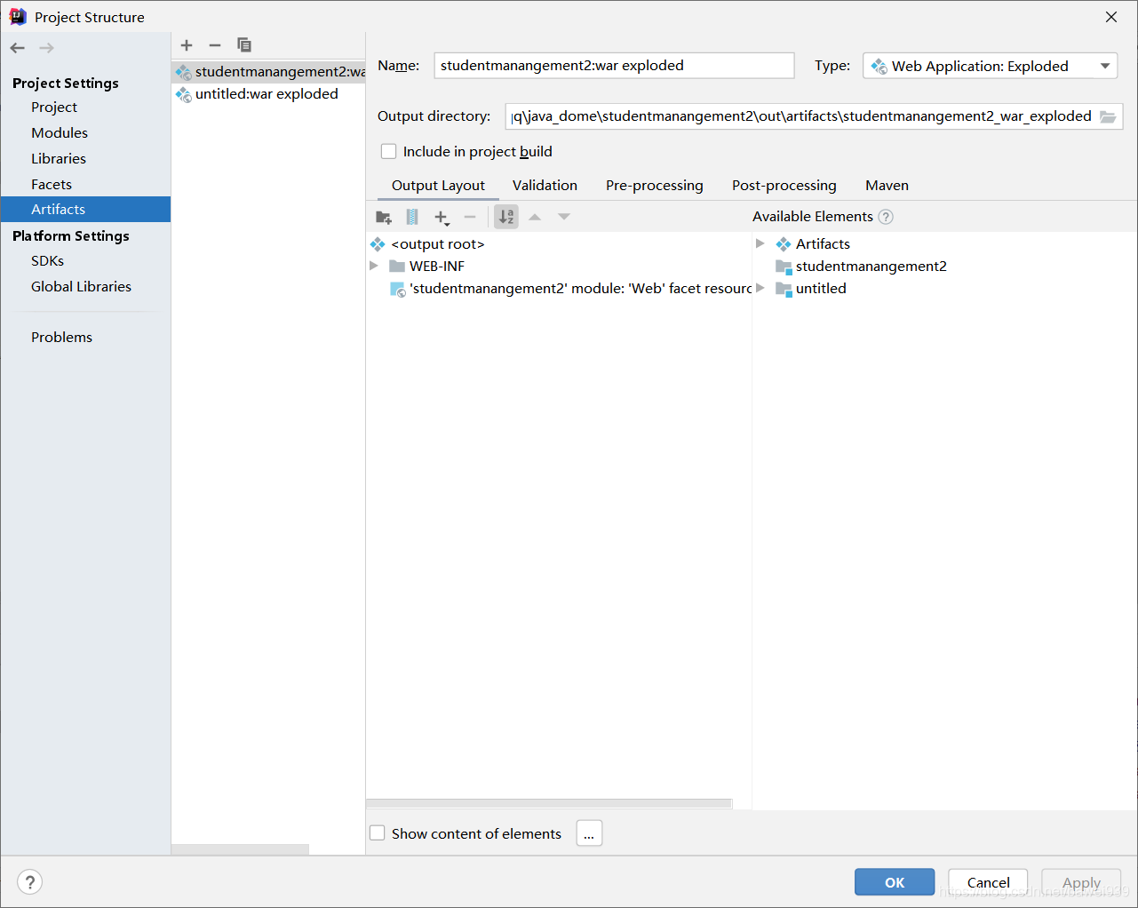Click the IntelliJ logo in the title bar
Screen dimensions: 1138x908
(18, 17)
